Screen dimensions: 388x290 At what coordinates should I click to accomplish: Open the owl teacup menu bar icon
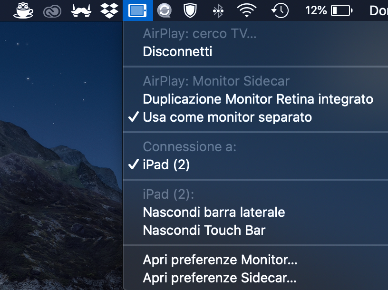click(x=23, y=10)
